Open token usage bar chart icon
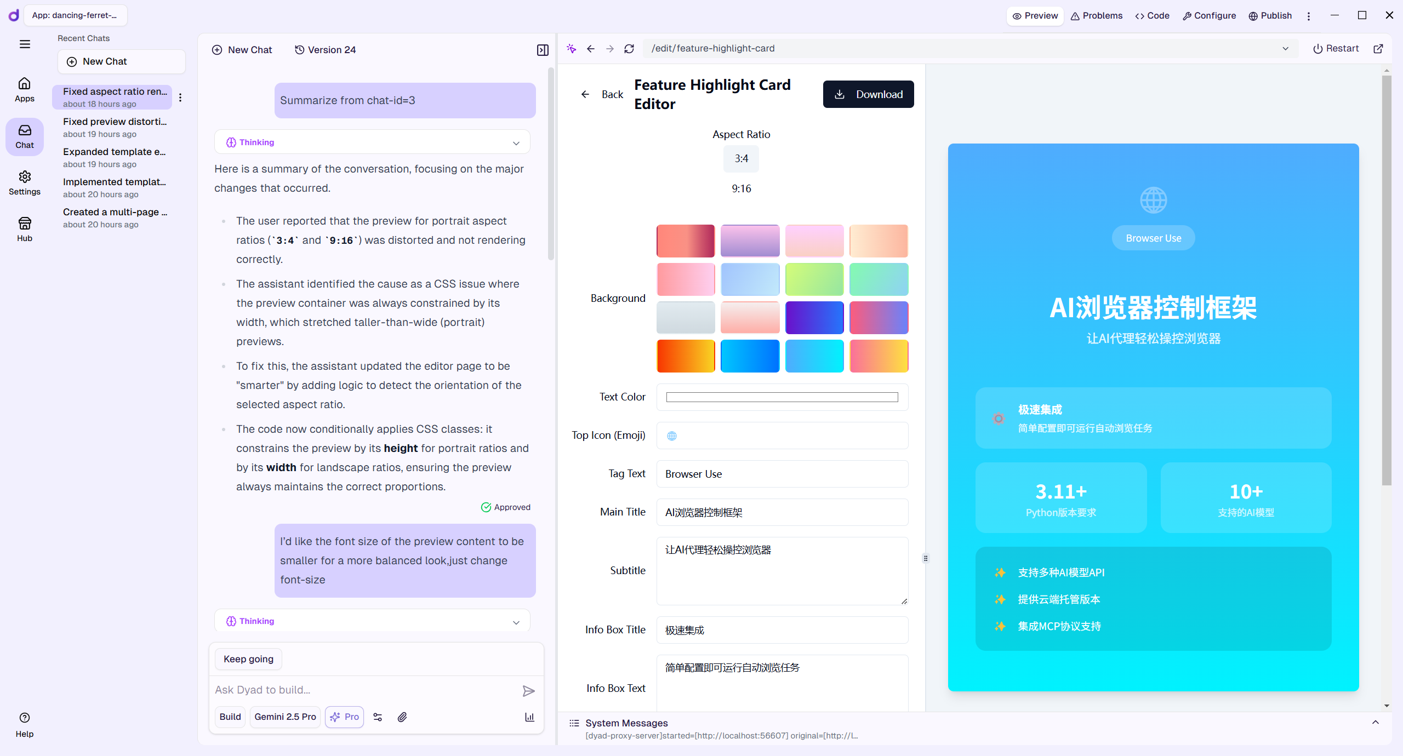 (x=529, y=717)
